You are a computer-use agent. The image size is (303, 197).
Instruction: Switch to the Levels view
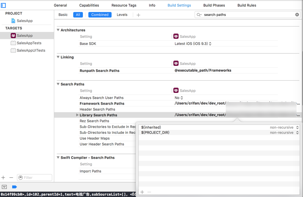pos(122,15)
